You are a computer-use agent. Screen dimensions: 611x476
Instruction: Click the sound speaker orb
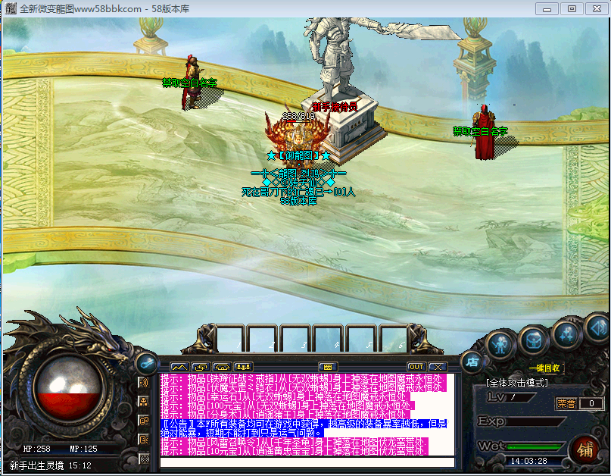point(598,327)
